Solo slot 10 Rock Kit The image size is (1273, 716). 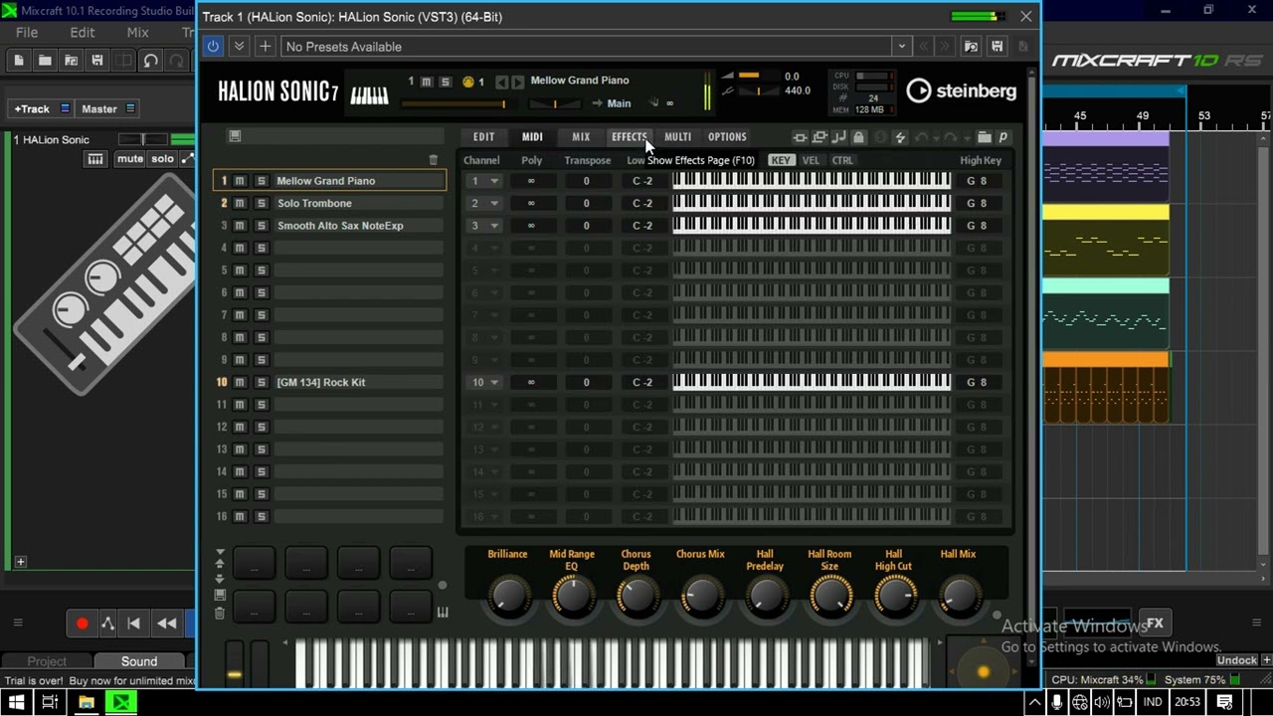click(261, 382)
